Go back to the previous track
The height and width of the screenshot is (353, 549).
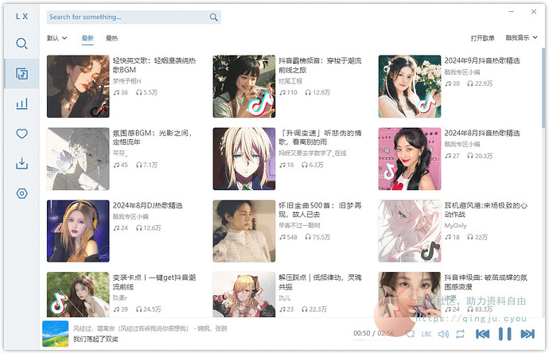tap(482, 334)
